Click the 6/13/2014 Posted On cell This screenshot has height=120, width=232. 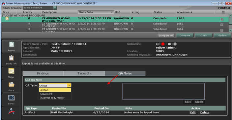click(x=101, y=112)
